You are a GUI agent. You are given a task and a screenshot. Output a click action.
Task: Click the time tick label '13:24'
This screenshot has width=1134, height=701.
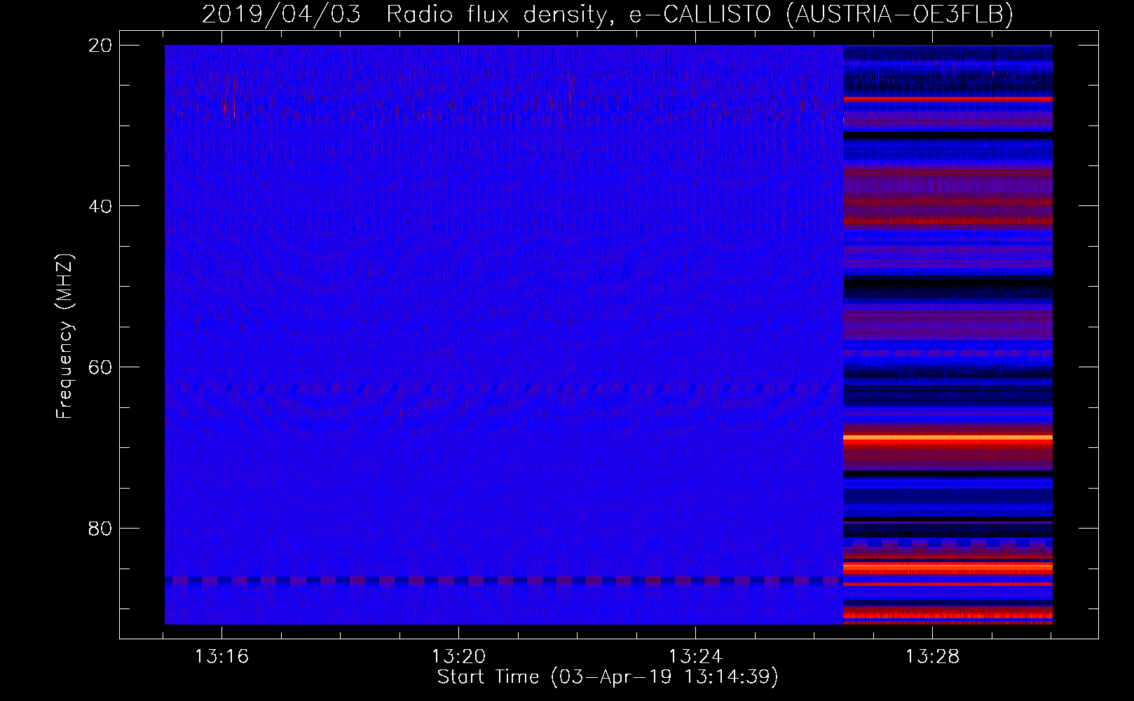coord(695,657)
